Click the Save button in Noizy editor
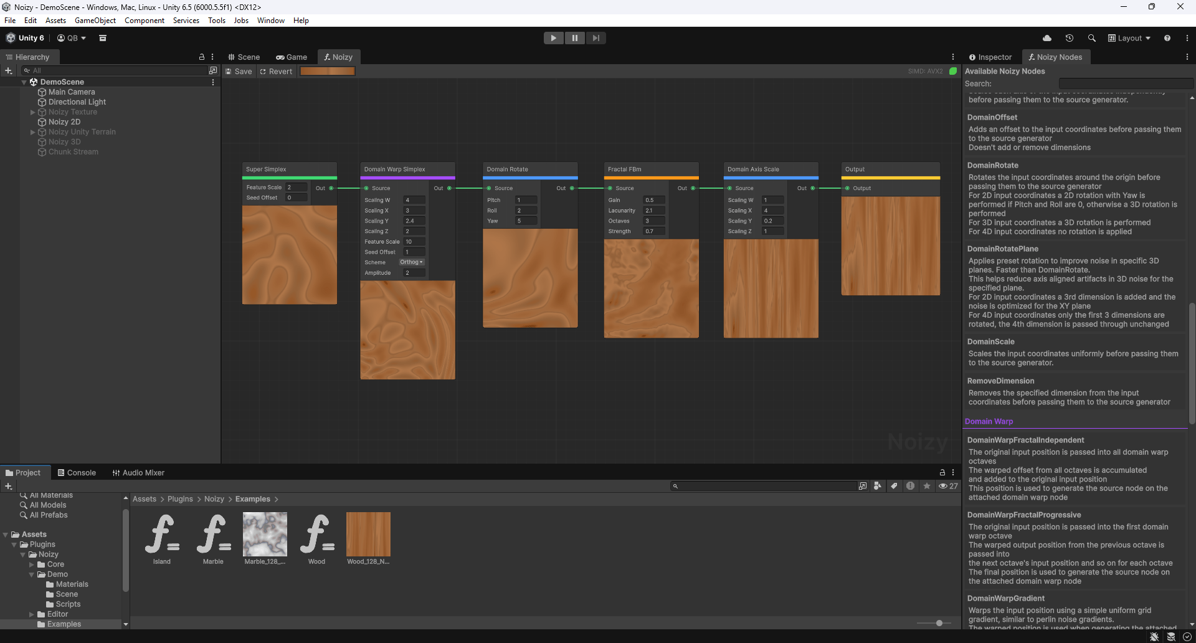Viewport: 1196px width, 643px height. tap(239, 71)
